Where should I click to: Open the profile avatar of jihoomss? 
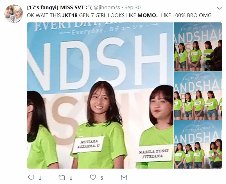pos(14,14)
